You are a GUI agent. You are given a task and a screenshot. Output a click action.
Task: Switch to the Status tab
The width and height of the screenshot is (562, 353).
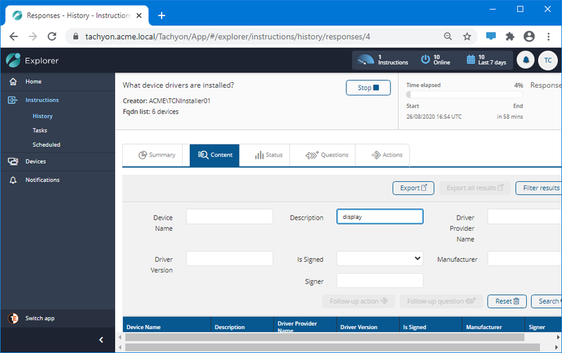[x=268, y=155]
